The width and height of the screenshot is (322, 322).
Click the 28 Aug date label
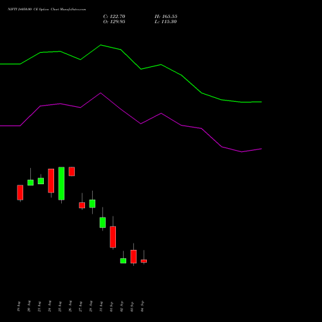91,307
